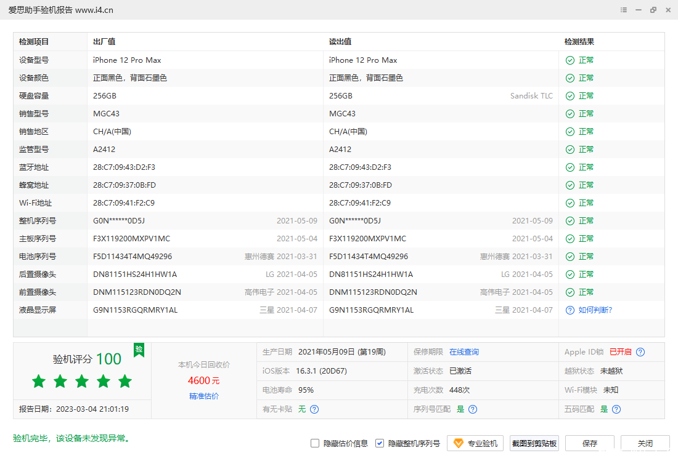Select the Sandisk TLC storage label
The height and width of the screenshot is (461, 678).
531,96
